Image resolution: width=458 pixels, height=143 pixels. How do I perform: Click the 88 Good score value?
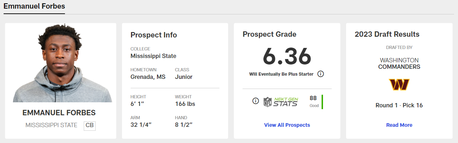314,101
